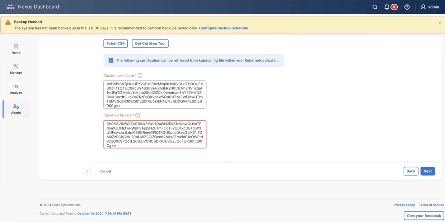Click the 'Client certificate' field label
The image size is (445, 222).
[118, 115]
